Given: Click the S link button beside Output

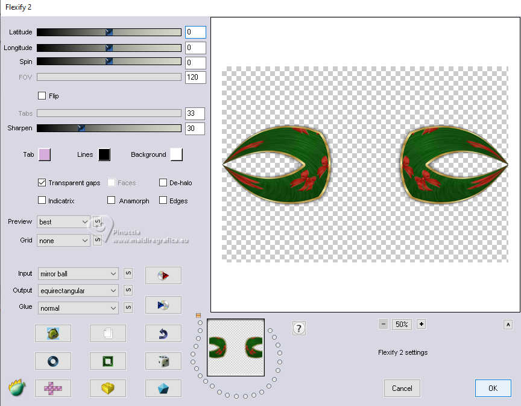Looking at the screenshot, I should tap(128, 290).
